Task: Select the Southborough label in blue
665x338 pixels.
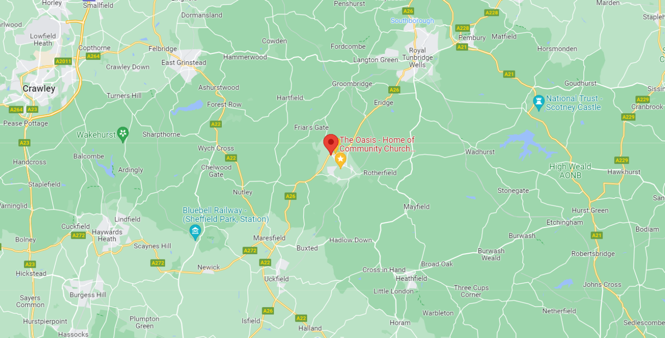Action: (412, 21)
